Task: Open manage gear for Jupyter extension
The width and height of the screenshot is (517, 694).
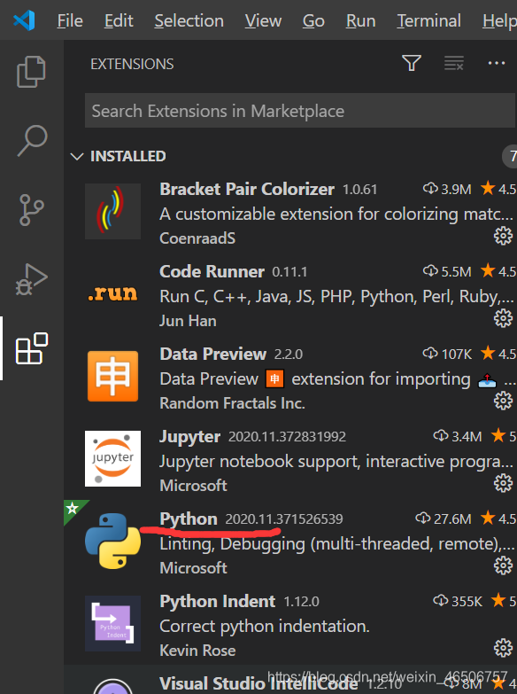Action: [503, 483]
